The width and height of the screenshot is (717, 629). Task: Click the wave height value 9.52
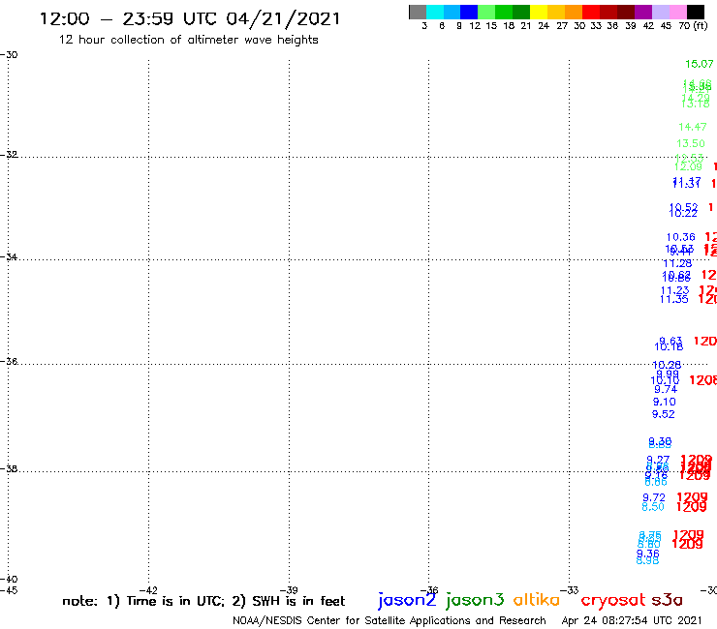pos(663,414)
